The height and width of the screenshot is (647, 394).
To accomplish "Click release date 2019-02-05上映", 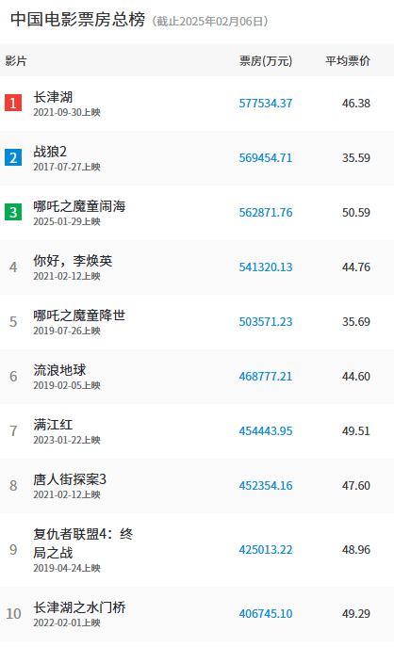I will pos(67,385).
